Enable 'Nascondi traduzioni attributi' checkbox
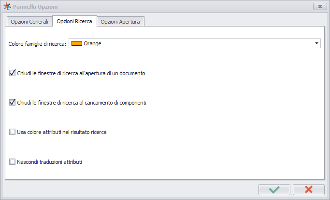Screen dimensions: 330x200 pos(12,162)
